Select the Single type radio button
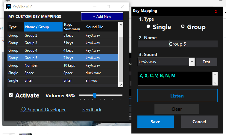226x135 pixels. click(x=148, y=26)
